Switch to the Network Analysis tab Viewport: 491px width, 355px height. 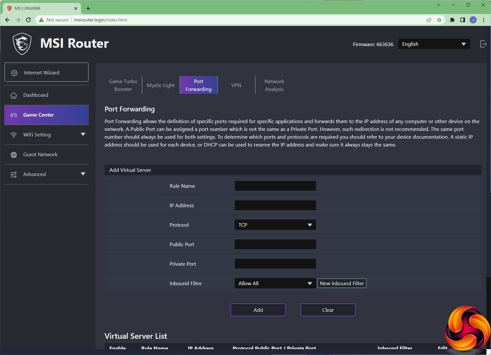pyautogui.click(x=274, y=85)
